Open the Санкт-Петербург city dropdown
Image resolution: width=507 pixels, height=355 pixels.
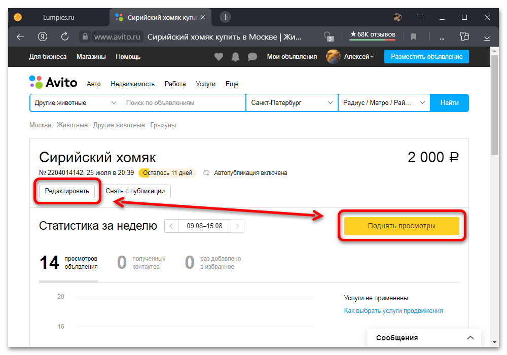(292, 103)
